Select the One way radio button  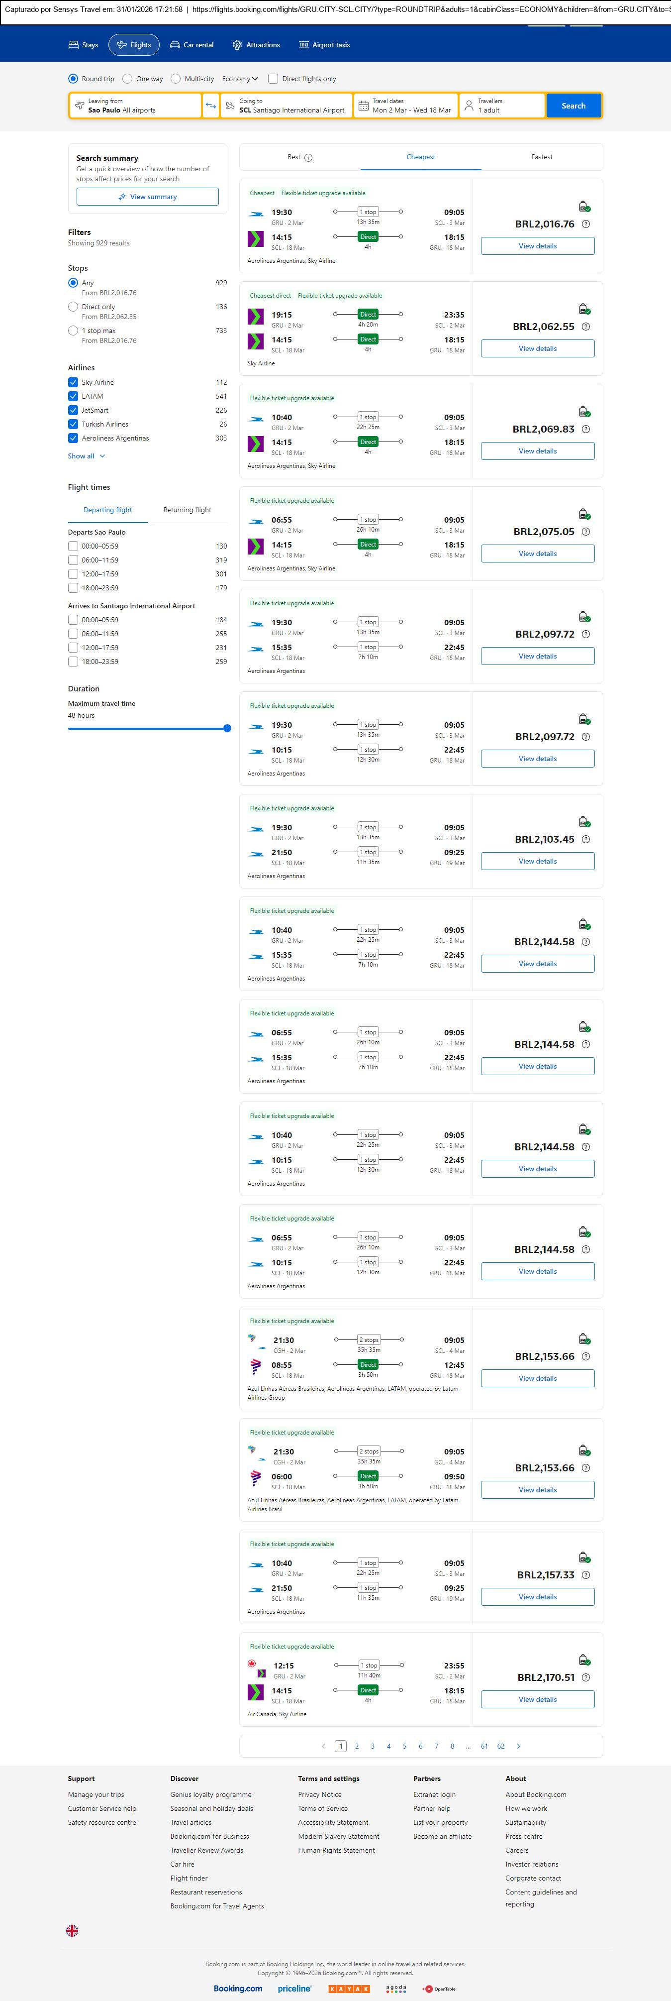click(x=127, y=79)
